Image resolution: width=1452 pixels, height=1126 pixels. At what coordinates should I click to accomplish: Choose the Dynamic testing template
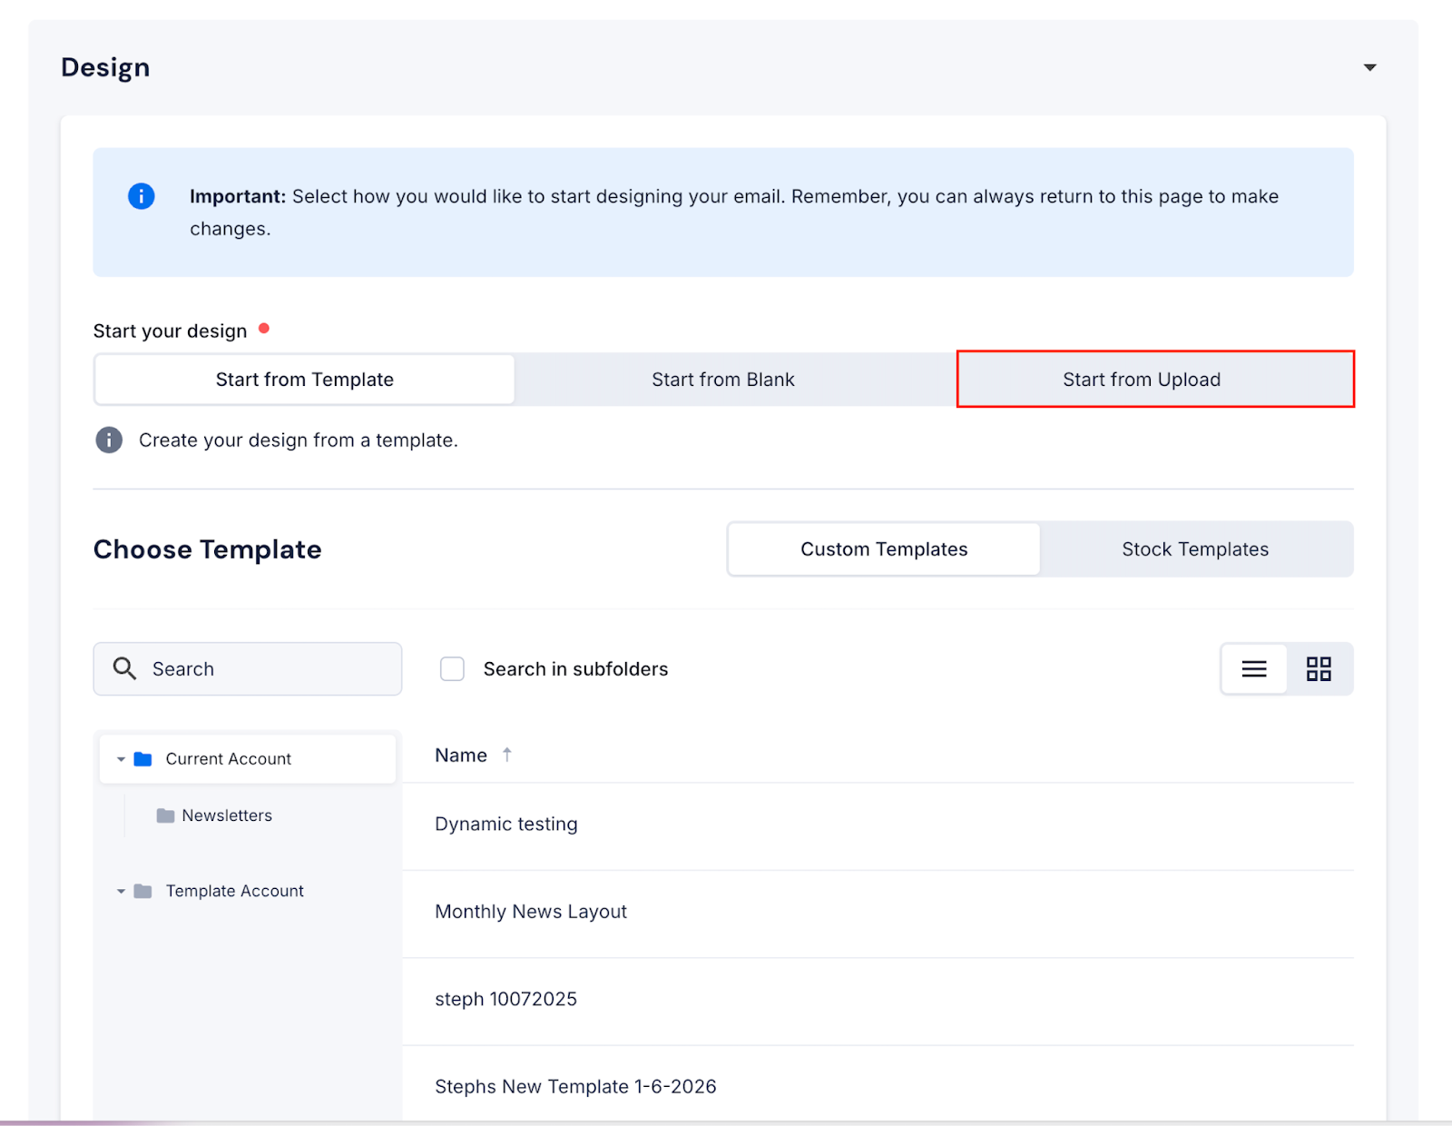point(505,825)
